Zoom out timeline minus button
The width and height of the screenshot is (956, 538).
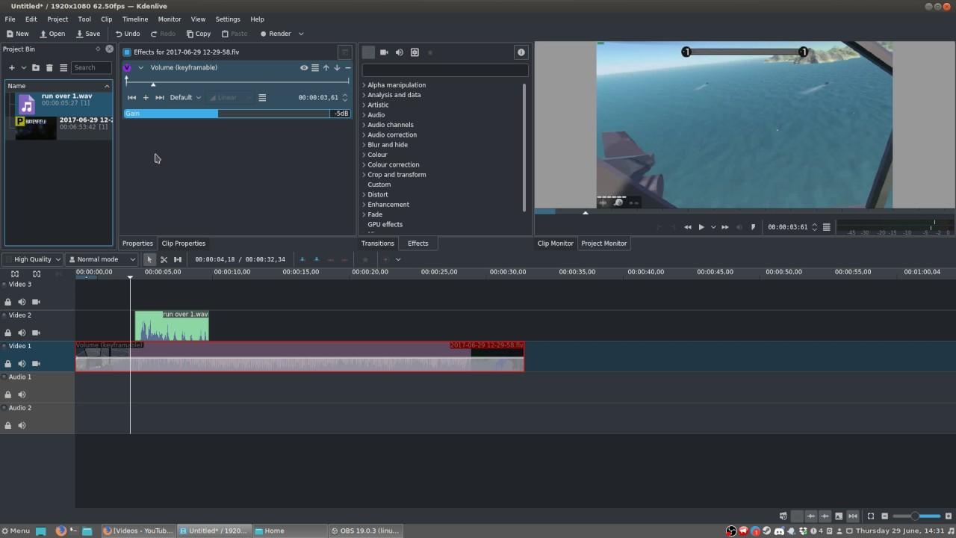[885, 516]
